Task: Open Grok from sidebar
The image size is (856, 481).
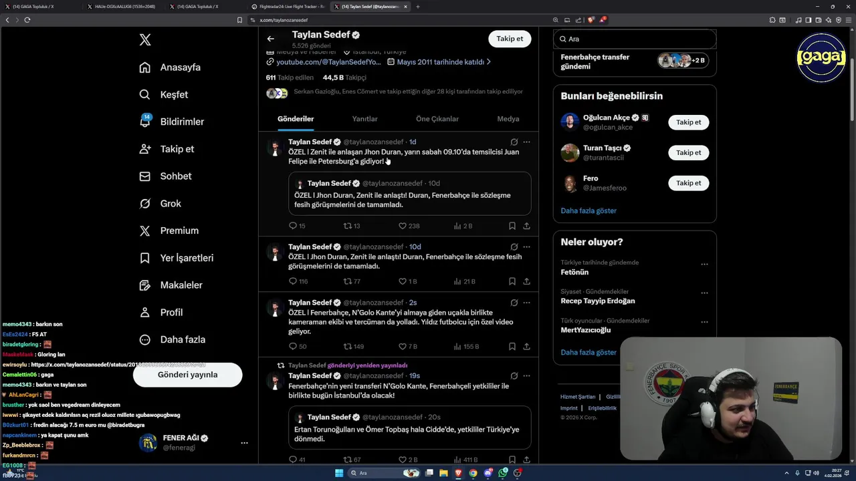Action: click(160, 204)
